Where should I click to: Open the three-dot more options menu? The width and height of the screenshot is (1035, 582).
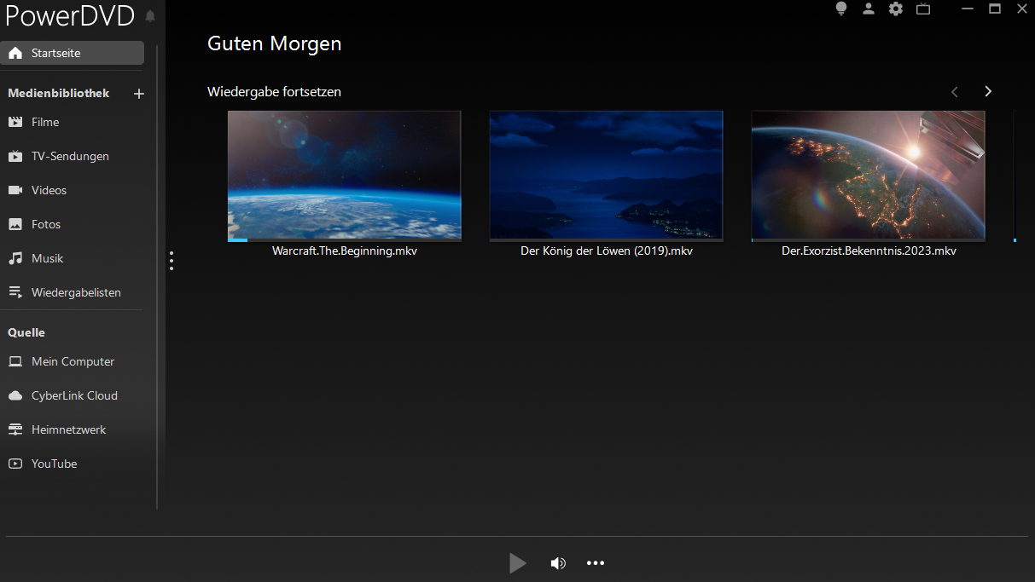tap(596, 563)
